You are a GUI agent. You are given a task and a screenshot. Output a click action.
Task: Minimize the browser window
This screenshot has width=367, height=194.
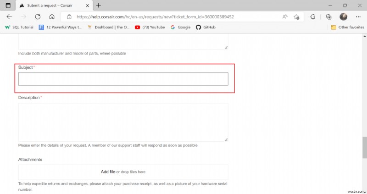tap(330, 6)
